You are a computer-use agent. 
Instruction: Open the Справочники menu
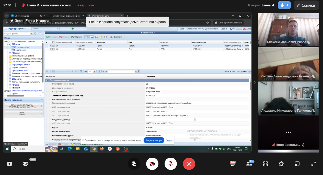[x=192, y=29]
